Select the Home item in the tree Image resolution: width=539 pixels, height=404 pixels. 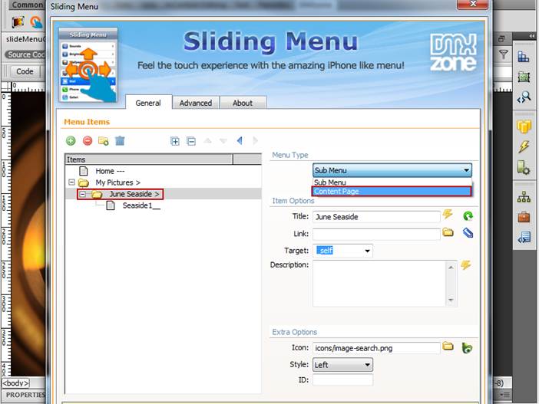[110, 171]
